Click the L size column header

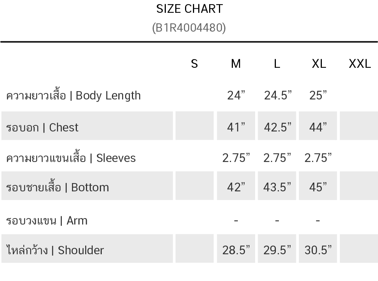point(277,64)
